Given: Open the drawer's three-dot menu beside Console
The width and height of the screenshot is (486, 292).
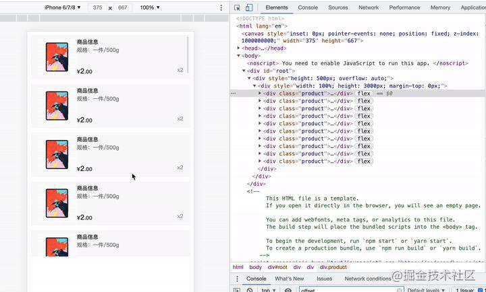Looking at the screenshot, I should [x=237, y=279].
